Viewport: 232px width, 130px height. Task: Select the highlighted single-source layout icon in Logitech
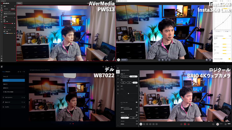point(141,124)
